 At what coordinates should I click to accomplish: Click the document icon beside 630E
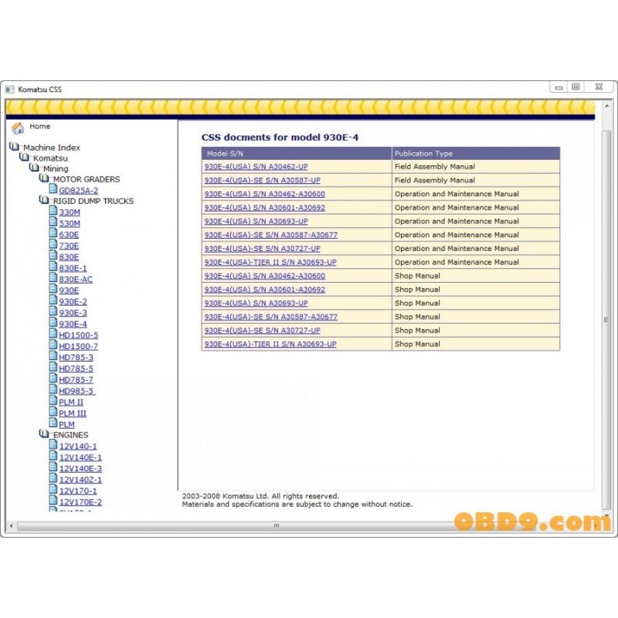[x=53, y=233]
